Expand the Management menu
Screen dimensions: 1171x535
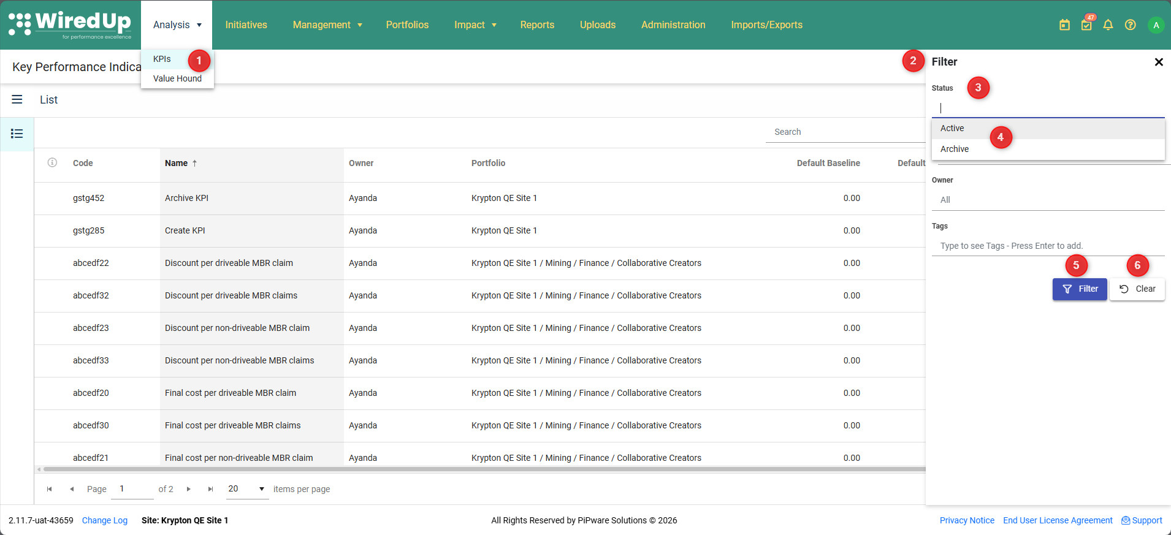tap(327, 25)
